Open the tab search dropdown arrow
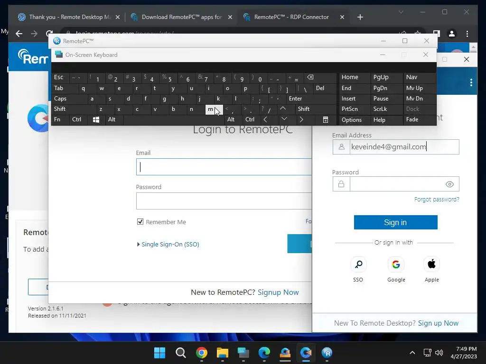 401,12
